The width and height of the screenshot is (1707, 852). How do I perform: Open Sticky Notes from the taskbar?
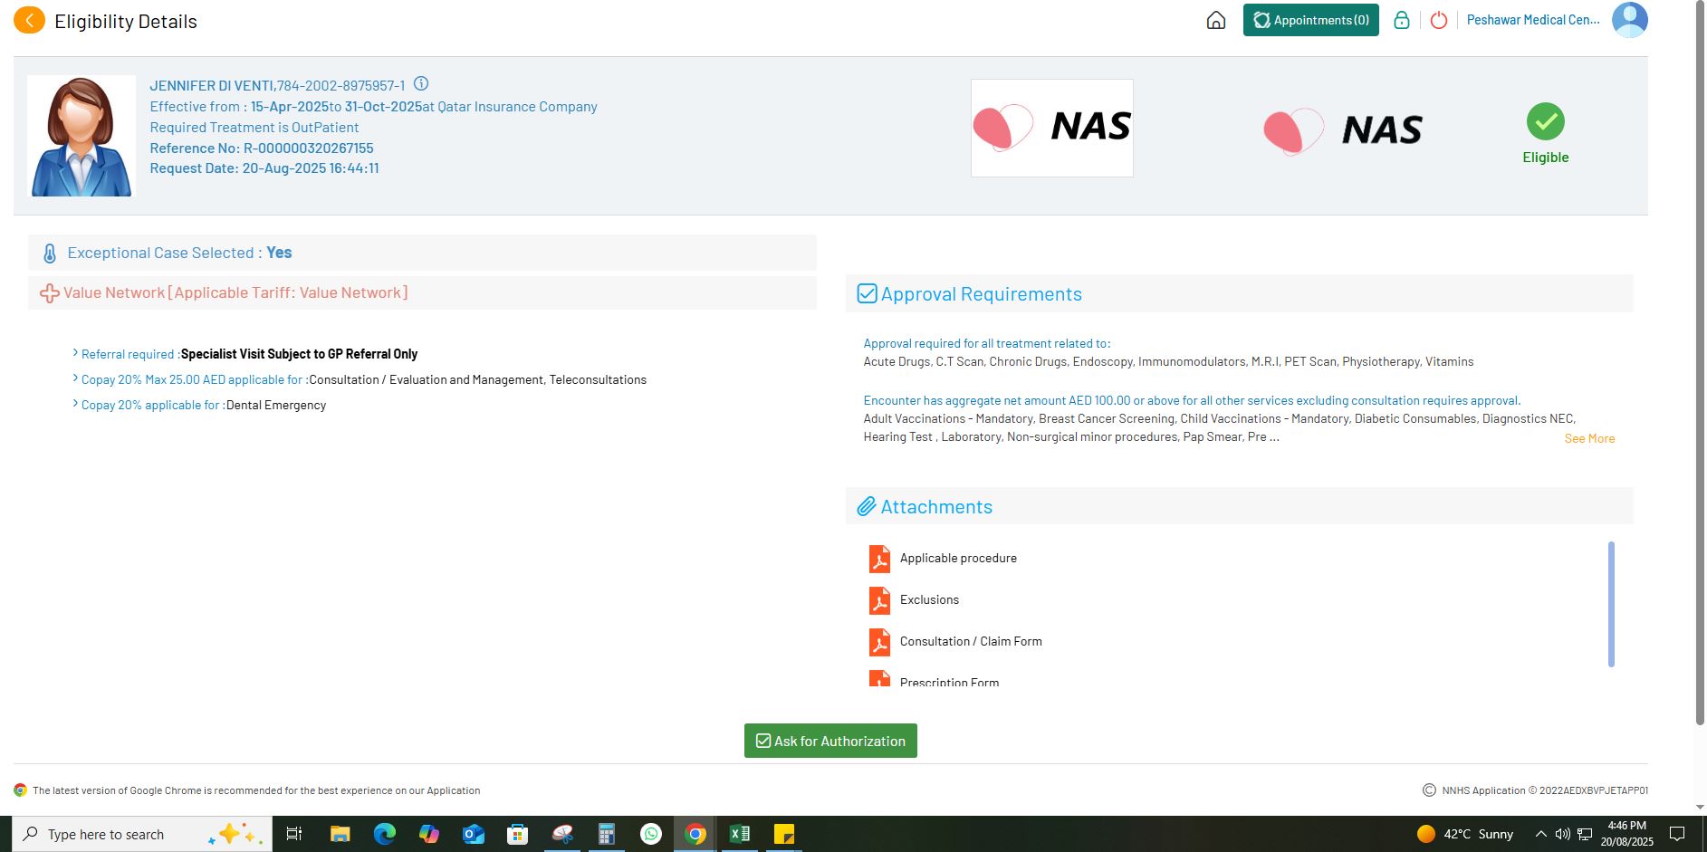pos(784,834)
